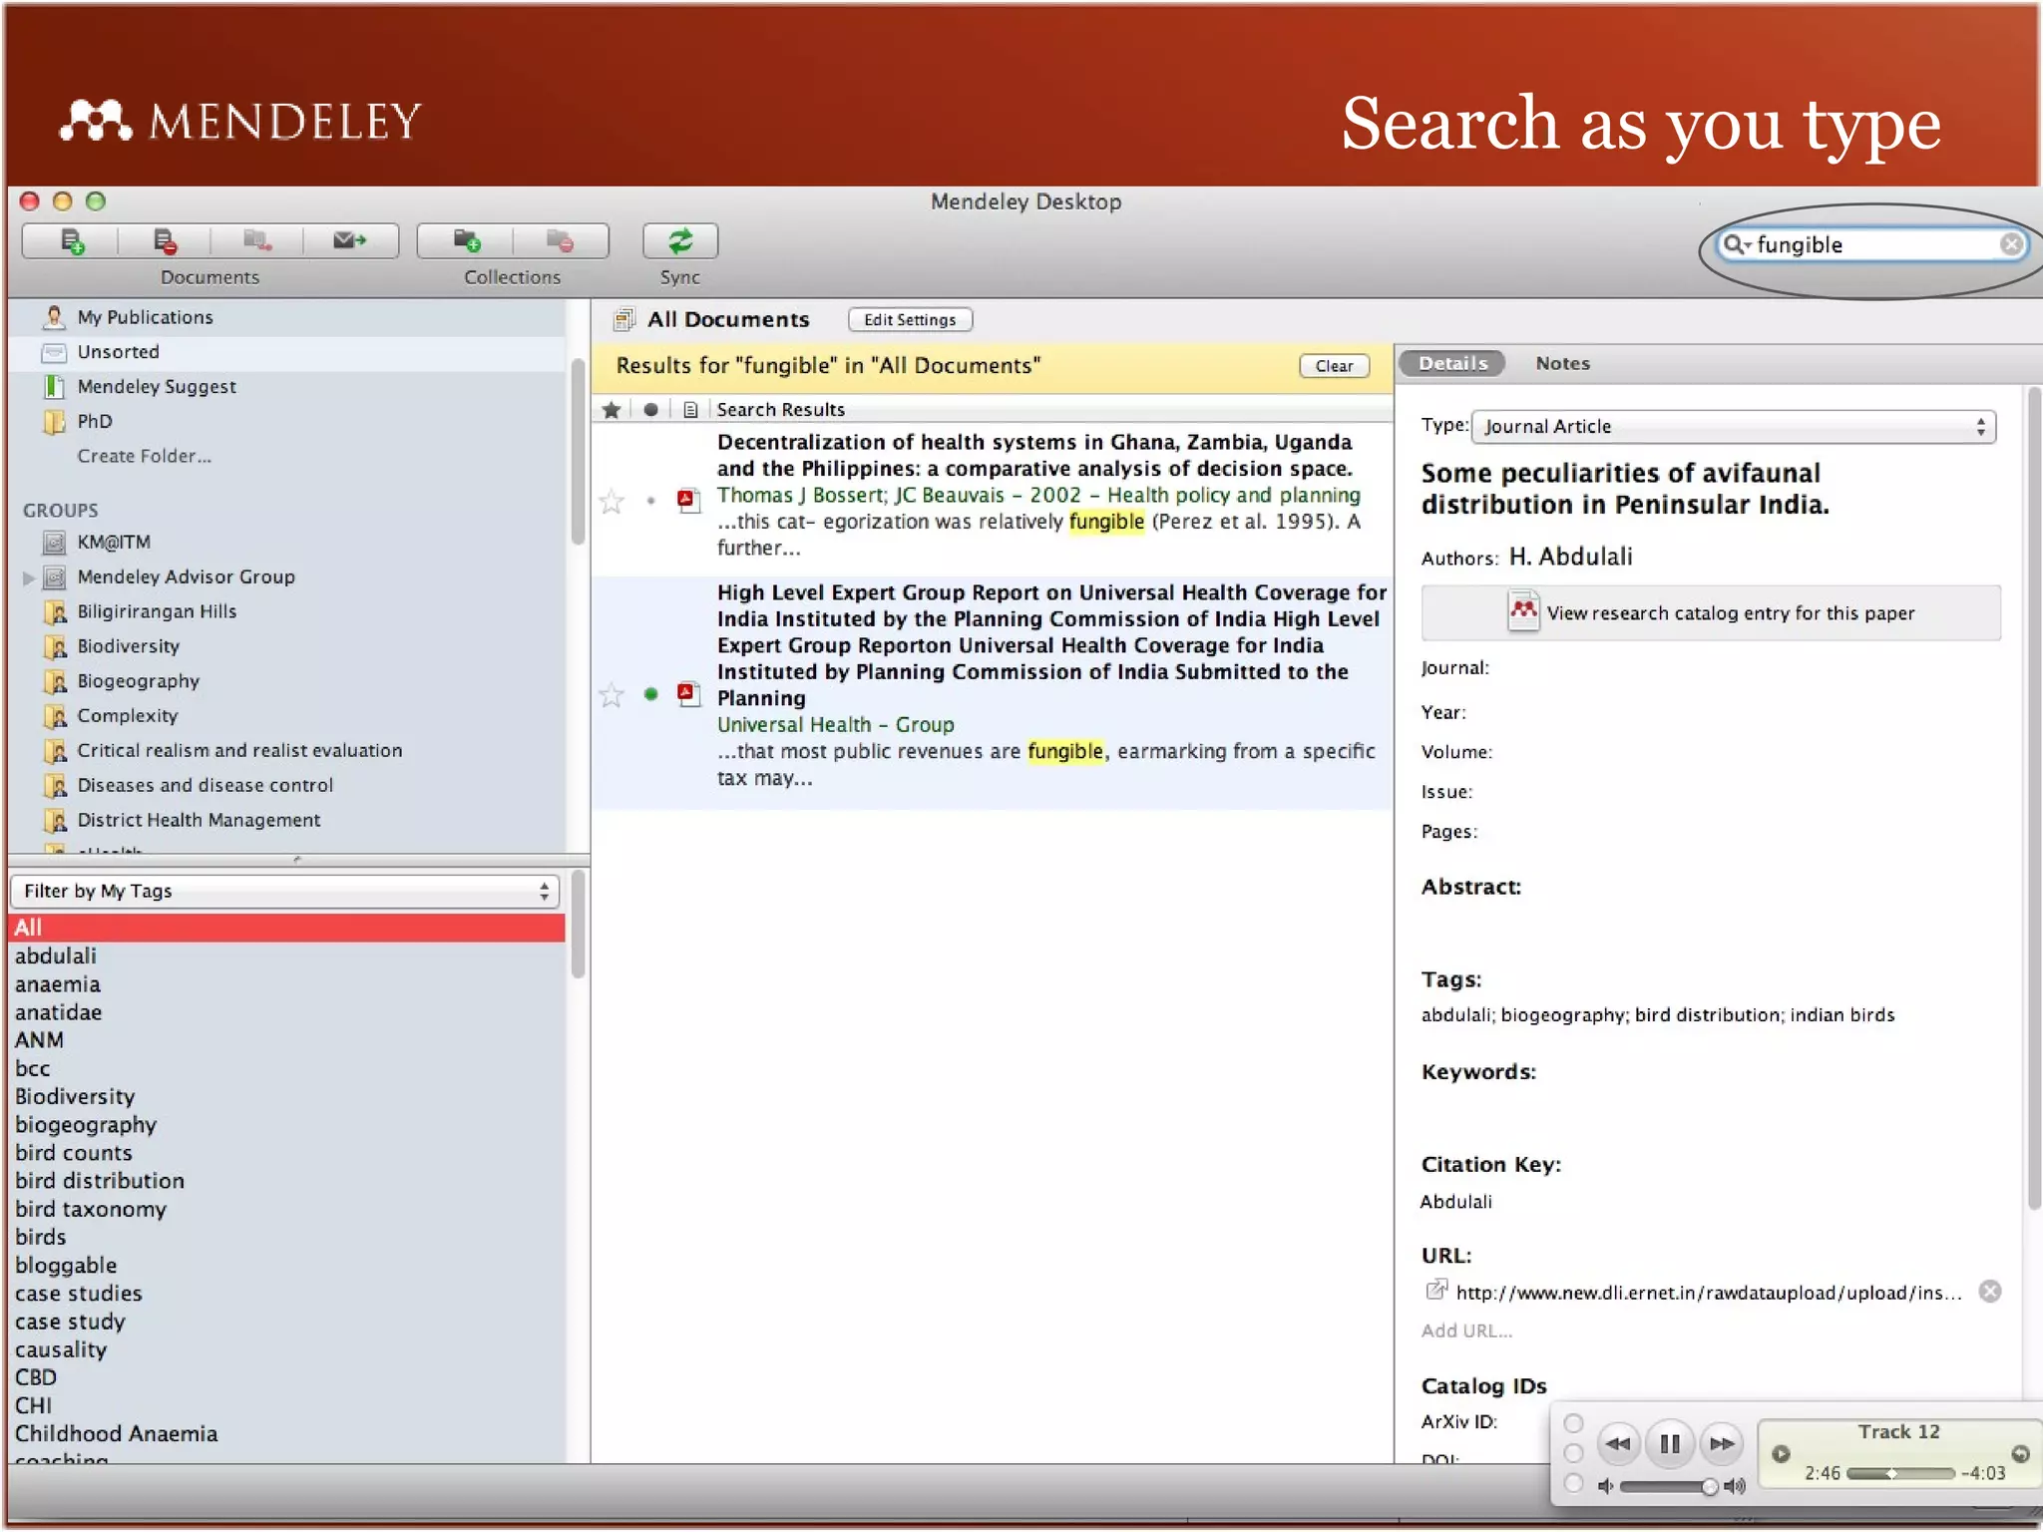Filter by the Childhood Anaemia tag
2043x1532 pixels.
[116, 1433]
